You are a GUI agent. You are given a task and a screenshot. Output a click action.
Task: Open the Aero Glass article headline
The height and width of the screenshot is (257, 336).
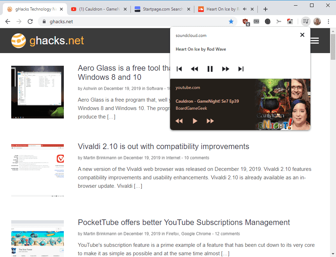pos(124,73)
